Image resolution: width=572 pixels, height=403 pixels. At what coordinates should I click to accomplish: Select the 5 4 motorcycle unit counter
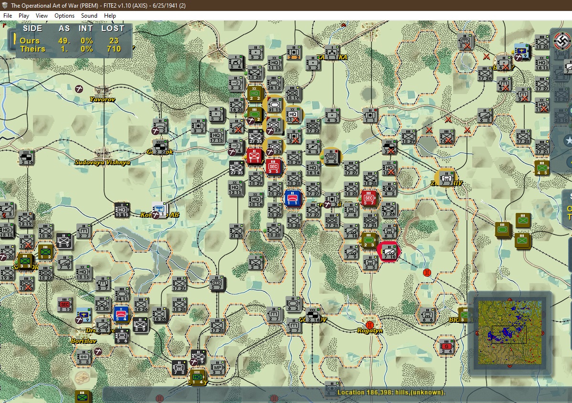coord(236,63)
